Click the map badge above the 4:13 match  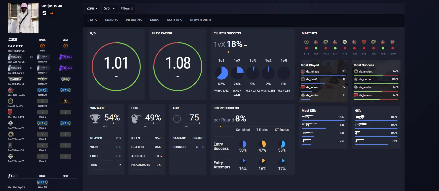345,42
